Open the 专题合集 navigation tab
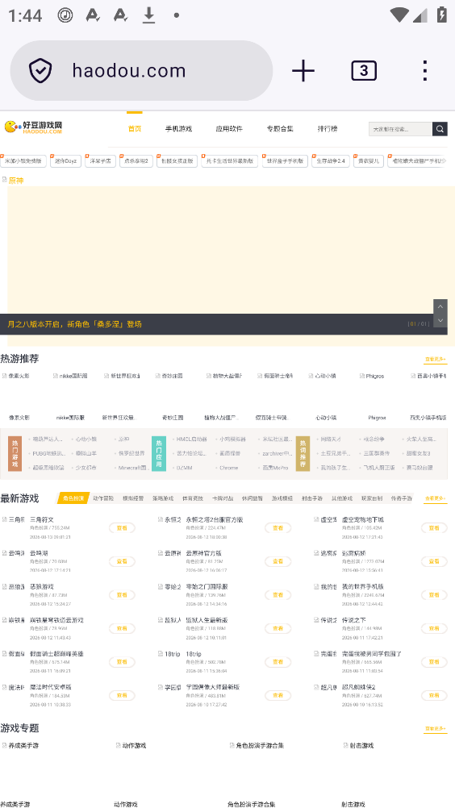The image size is (455, 808). (x=280, y=129)
